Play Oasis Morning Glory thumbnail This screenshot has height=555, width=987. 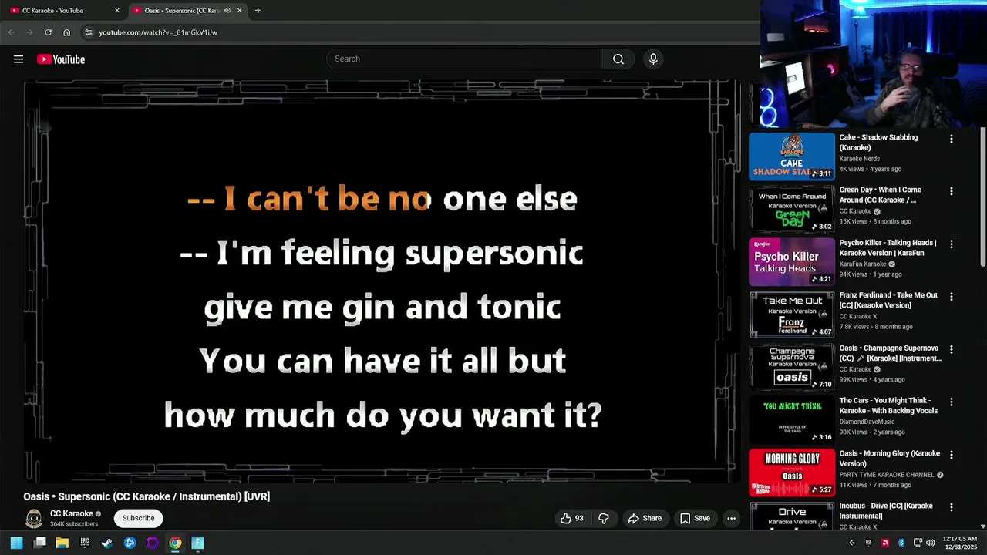pyautogui.click(x=792, y=473)
